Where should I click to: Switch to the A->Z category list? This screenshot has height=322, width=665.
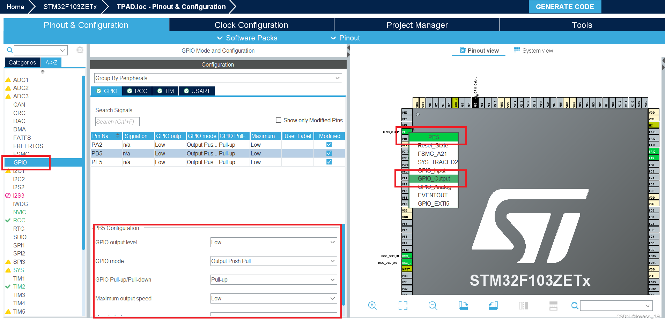pos(51,62)
